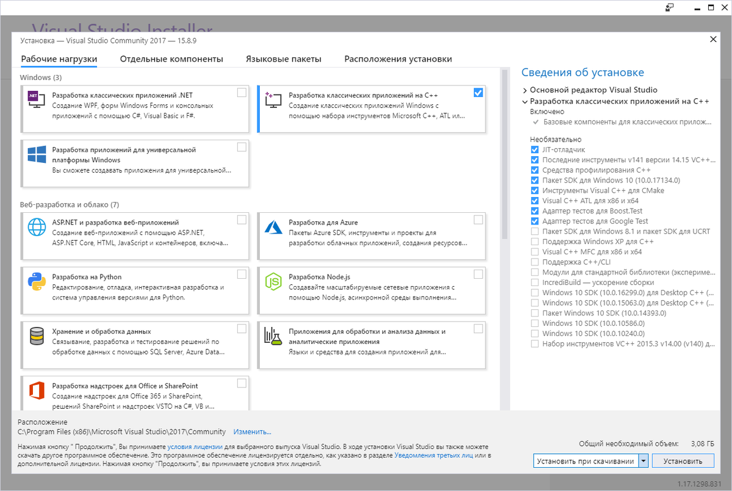Check the Azure development workload checkbox
This screenshot has width=732, height=491.
click(x=478, y=220)
